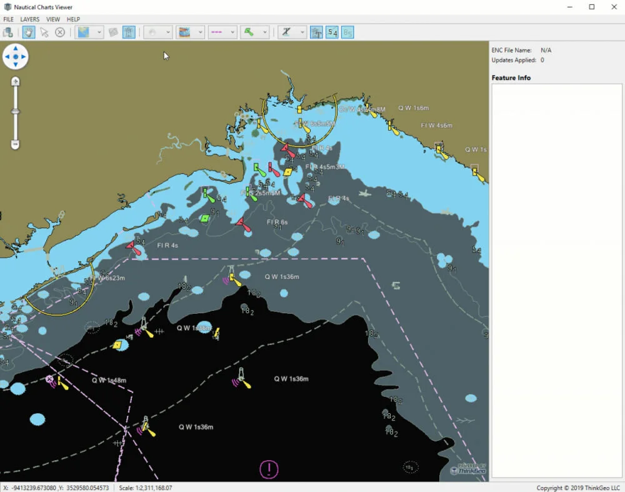The image size is (625, 492).
Task: Pan map down with the south arrow
Action: 16,64
